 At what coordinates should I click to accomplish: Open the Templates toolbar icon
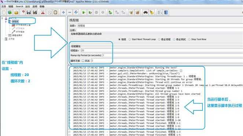coord(10,12)
